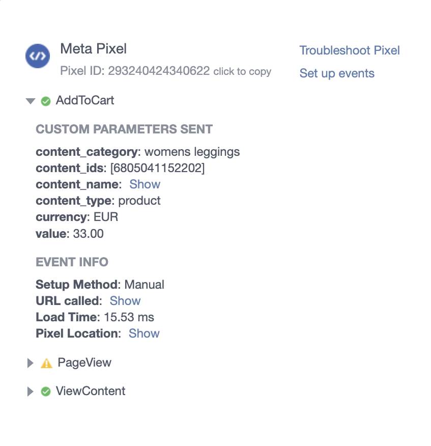Open the Troubleshoot Pixel link
Image resolution: width=431 pixels, height=446 pixels.
350,50
